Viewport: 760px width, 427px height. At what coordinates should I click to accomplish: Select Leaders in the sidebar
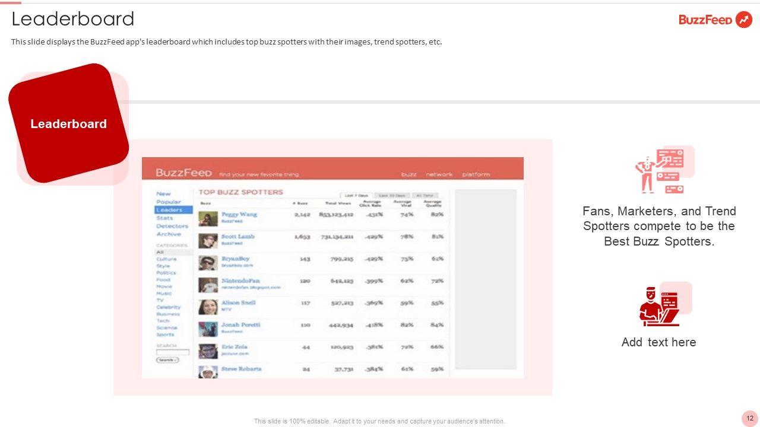point(173,210)
